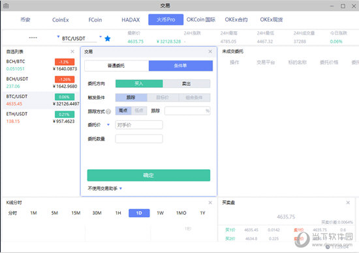Switch to the OKCoin国际 tab
Image resolution: width=359 pixels, height=253 pixels.
coord(201,20)
